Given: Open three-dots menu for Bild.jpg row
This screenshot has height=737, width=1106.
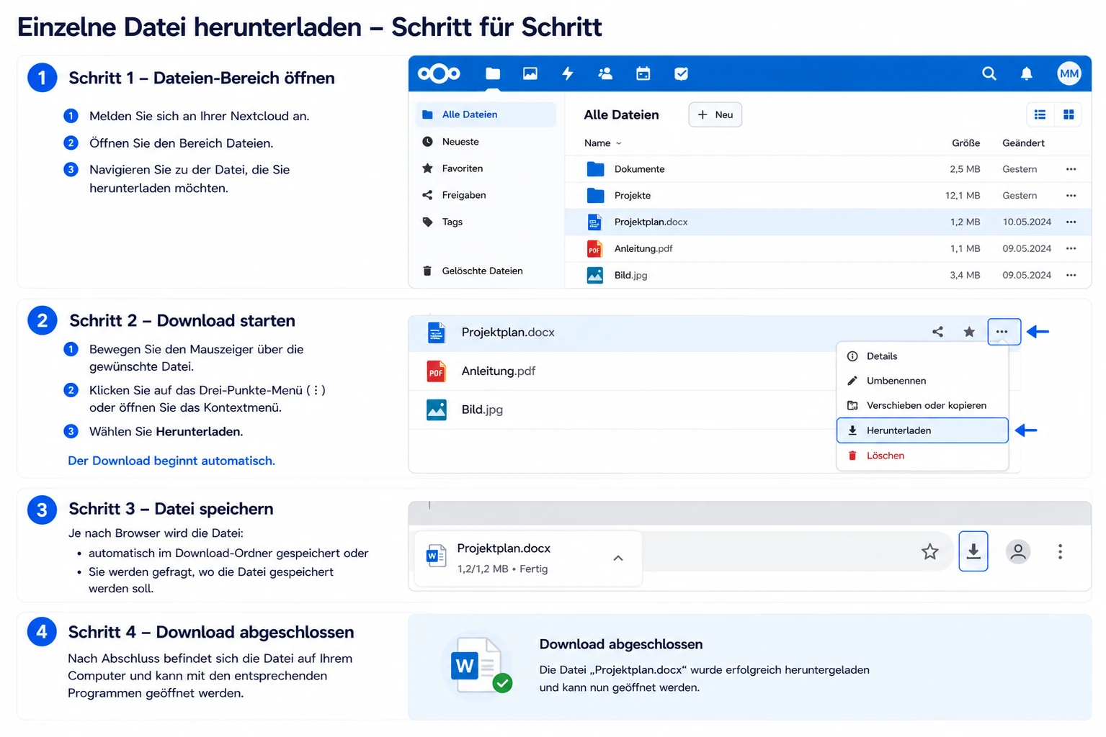Looking at the screenshot, I should (x=1071, y=275).
